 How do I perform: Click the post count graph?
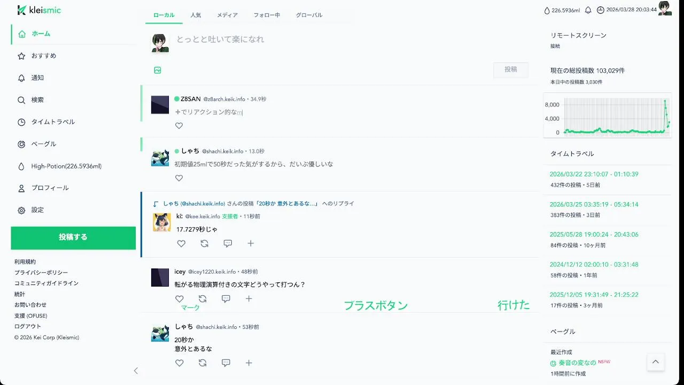608,115
